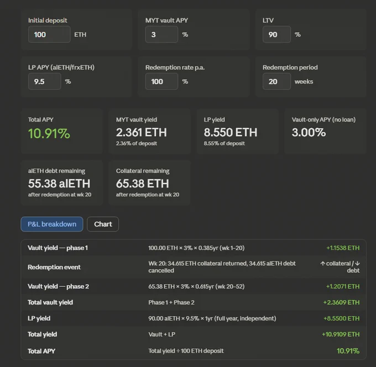Select the Total yield +10.9109 ETH row

[194, 334]
